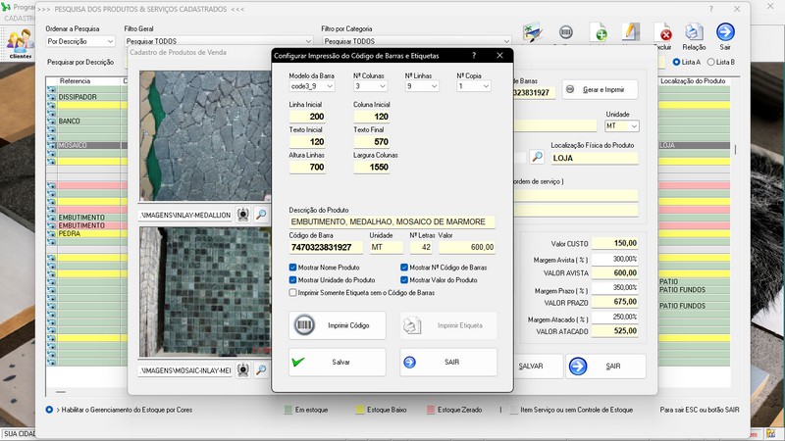Open the beach picture icon in the toolbar
This screenshot has width=785, height=441.
pos(533,32)
